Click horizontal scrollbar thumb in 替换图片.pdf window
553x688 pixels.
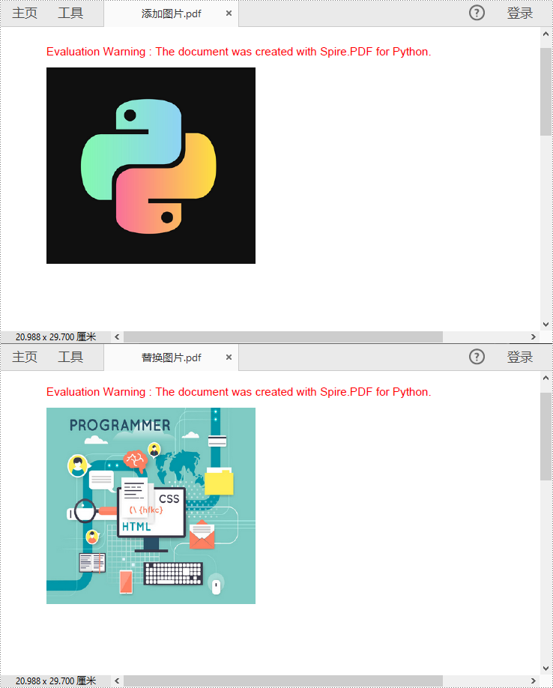[283, 681]
